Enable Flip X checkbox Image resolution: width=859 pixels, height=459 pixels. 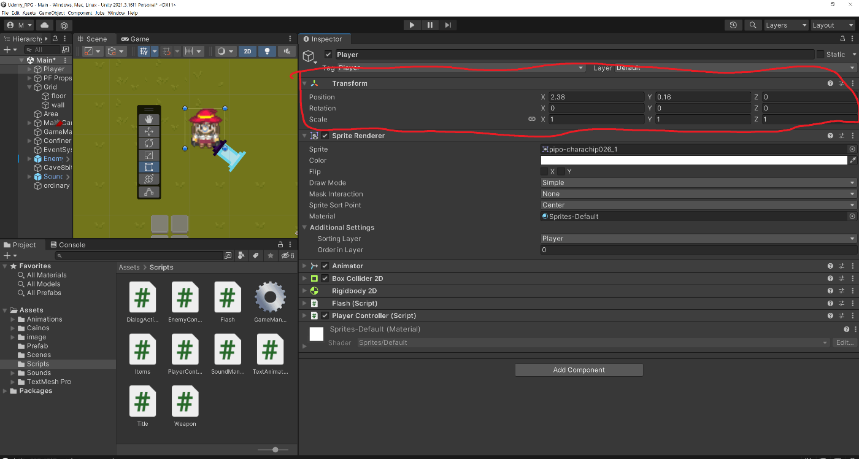(x=544, y=171)
